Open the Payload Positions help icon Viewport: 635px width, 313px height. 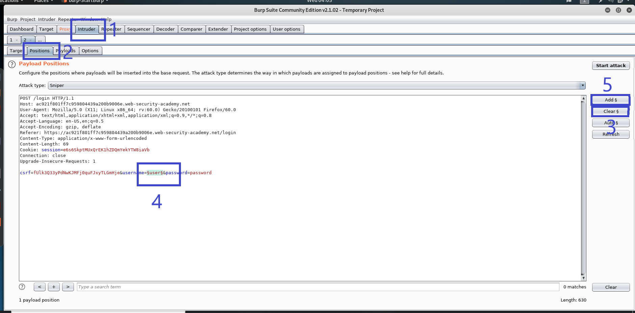pyautogui.click(x=12, y=64)
